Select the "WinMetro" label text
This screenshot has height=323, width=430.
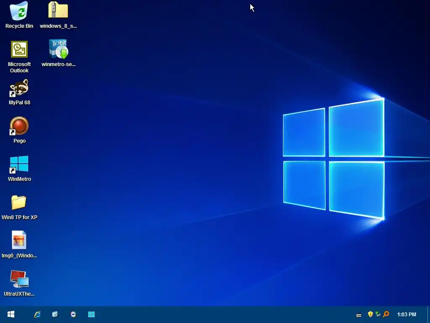[x=19, y=179]
